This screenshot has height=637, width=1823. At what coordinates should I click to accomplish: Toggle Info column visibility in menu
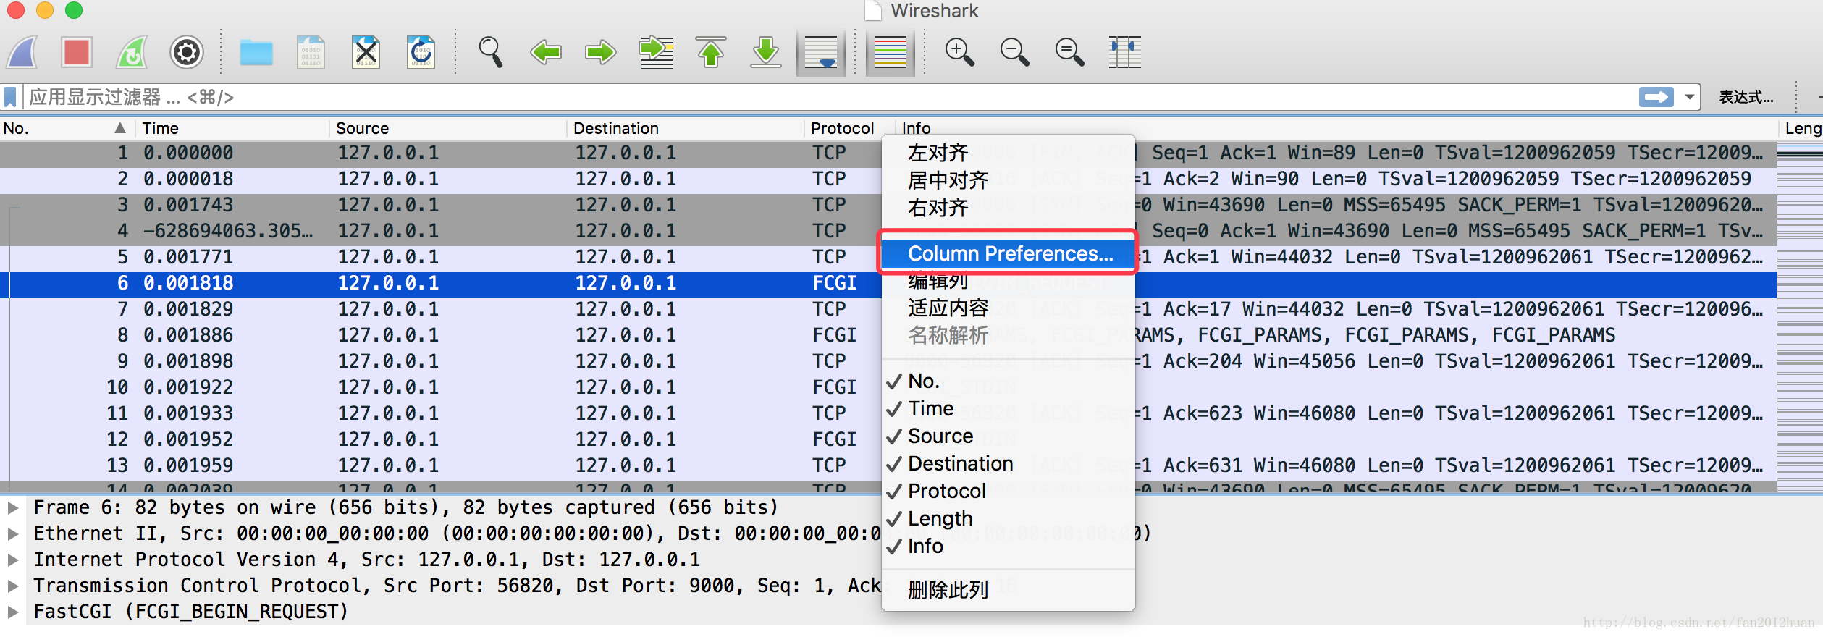[x=1008, y=546]
